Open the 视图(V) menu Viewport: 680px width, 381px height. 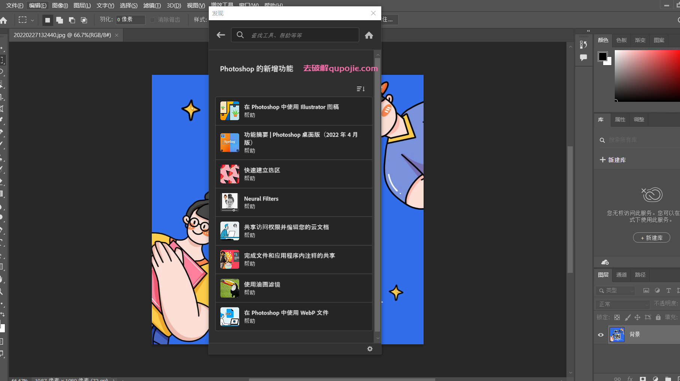coord(196,6)
